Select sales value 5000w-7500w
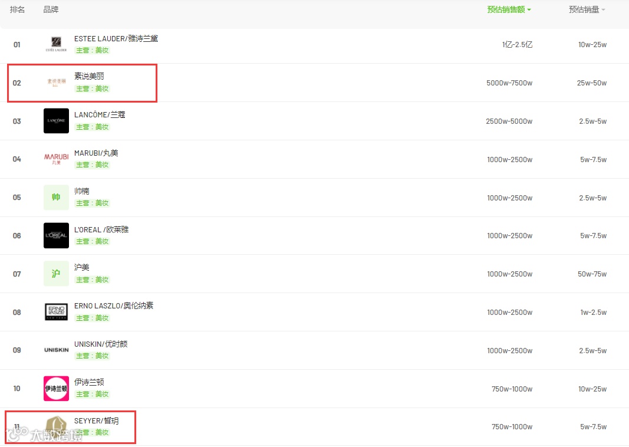Screen dimensions: 629x447 click(509, 83)
